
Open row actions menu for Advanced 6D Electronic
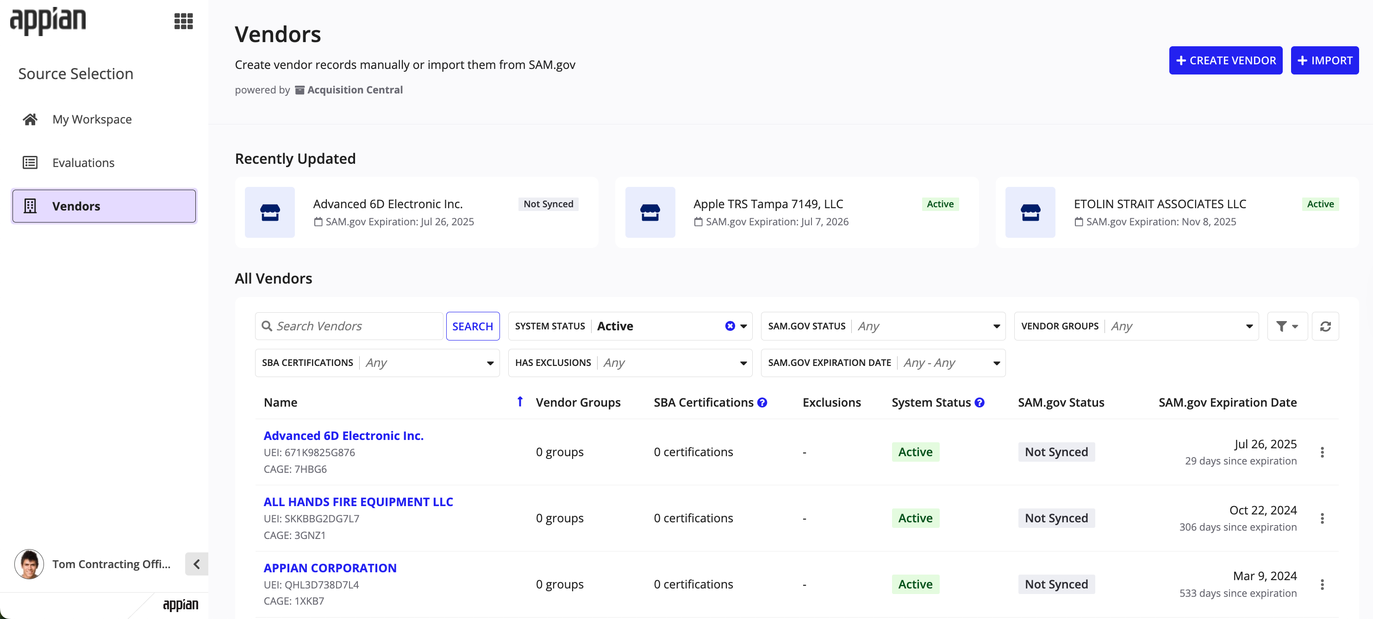pos(1322,452)
